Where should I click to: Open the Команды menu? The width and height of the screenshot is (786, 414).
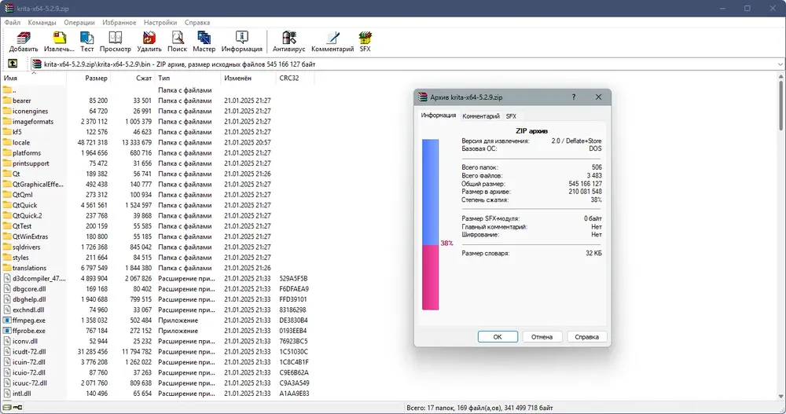pos(42,23)
